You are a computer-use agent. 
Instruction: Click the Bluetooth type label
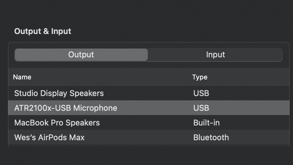point(211,137)
